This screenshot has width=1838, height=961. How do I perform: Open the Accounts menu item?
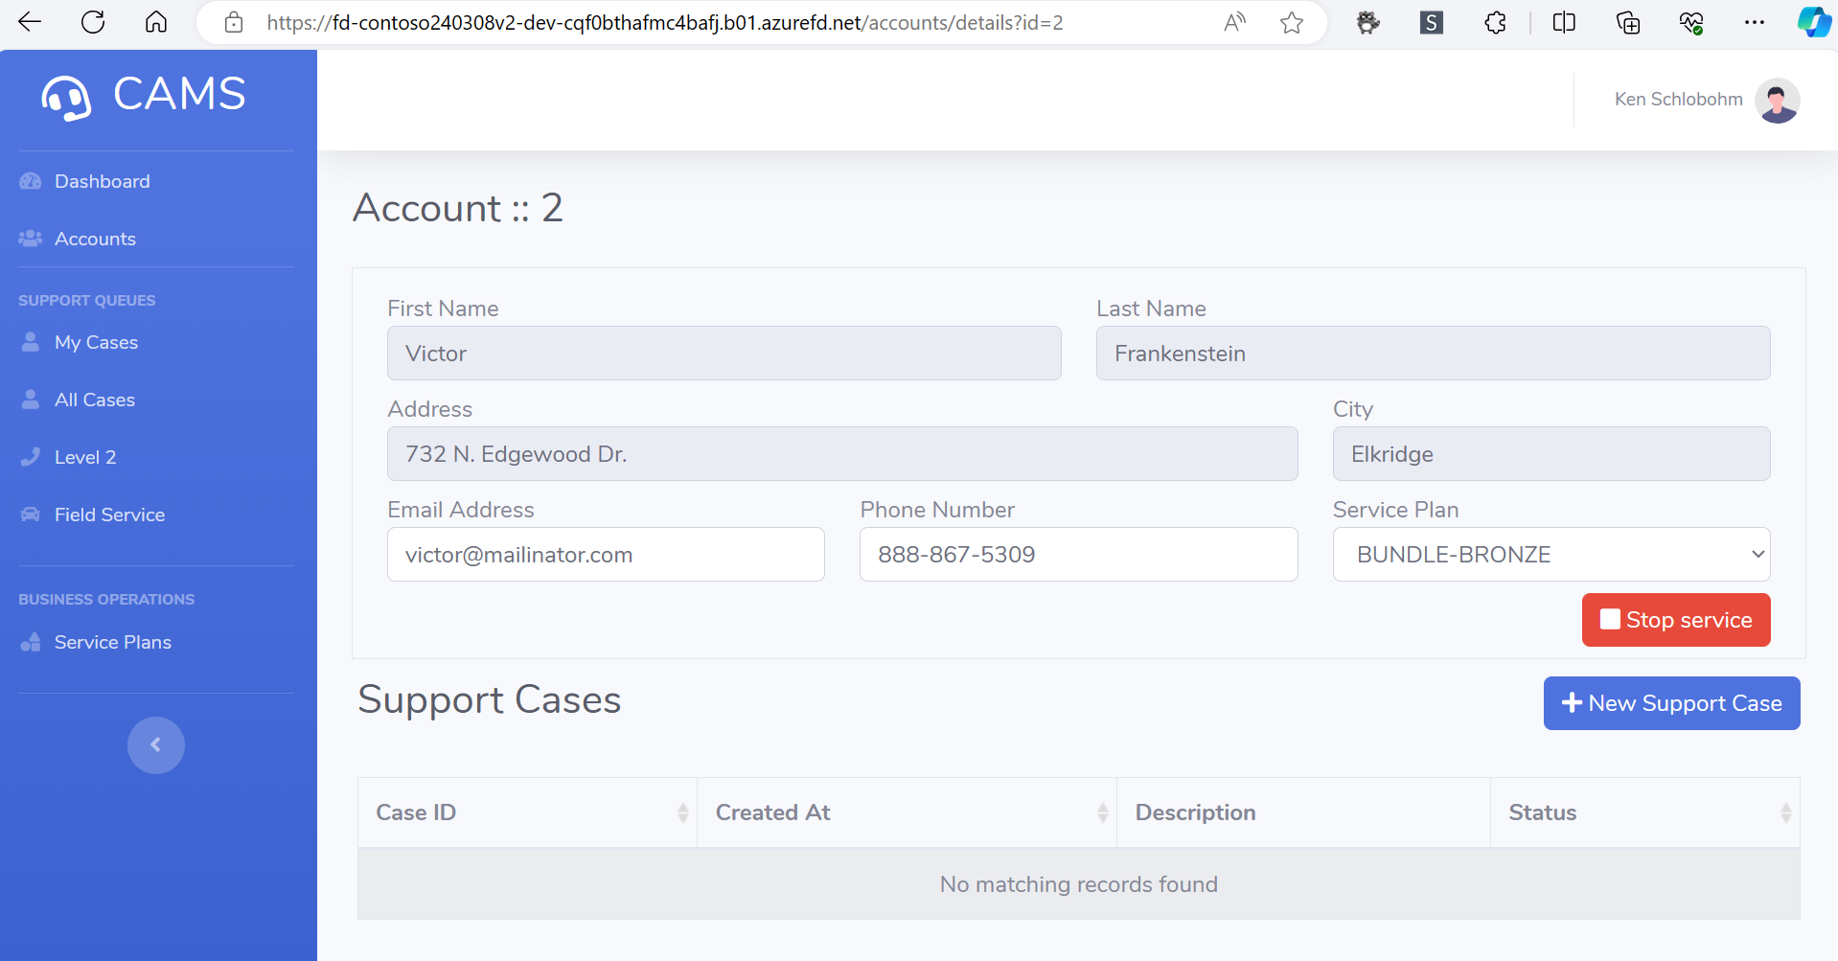tap(95, 239)
